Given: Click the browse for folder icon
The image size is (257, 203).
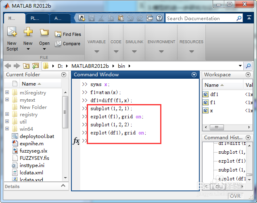Looking at the screenshot, I should click(36, 66).
